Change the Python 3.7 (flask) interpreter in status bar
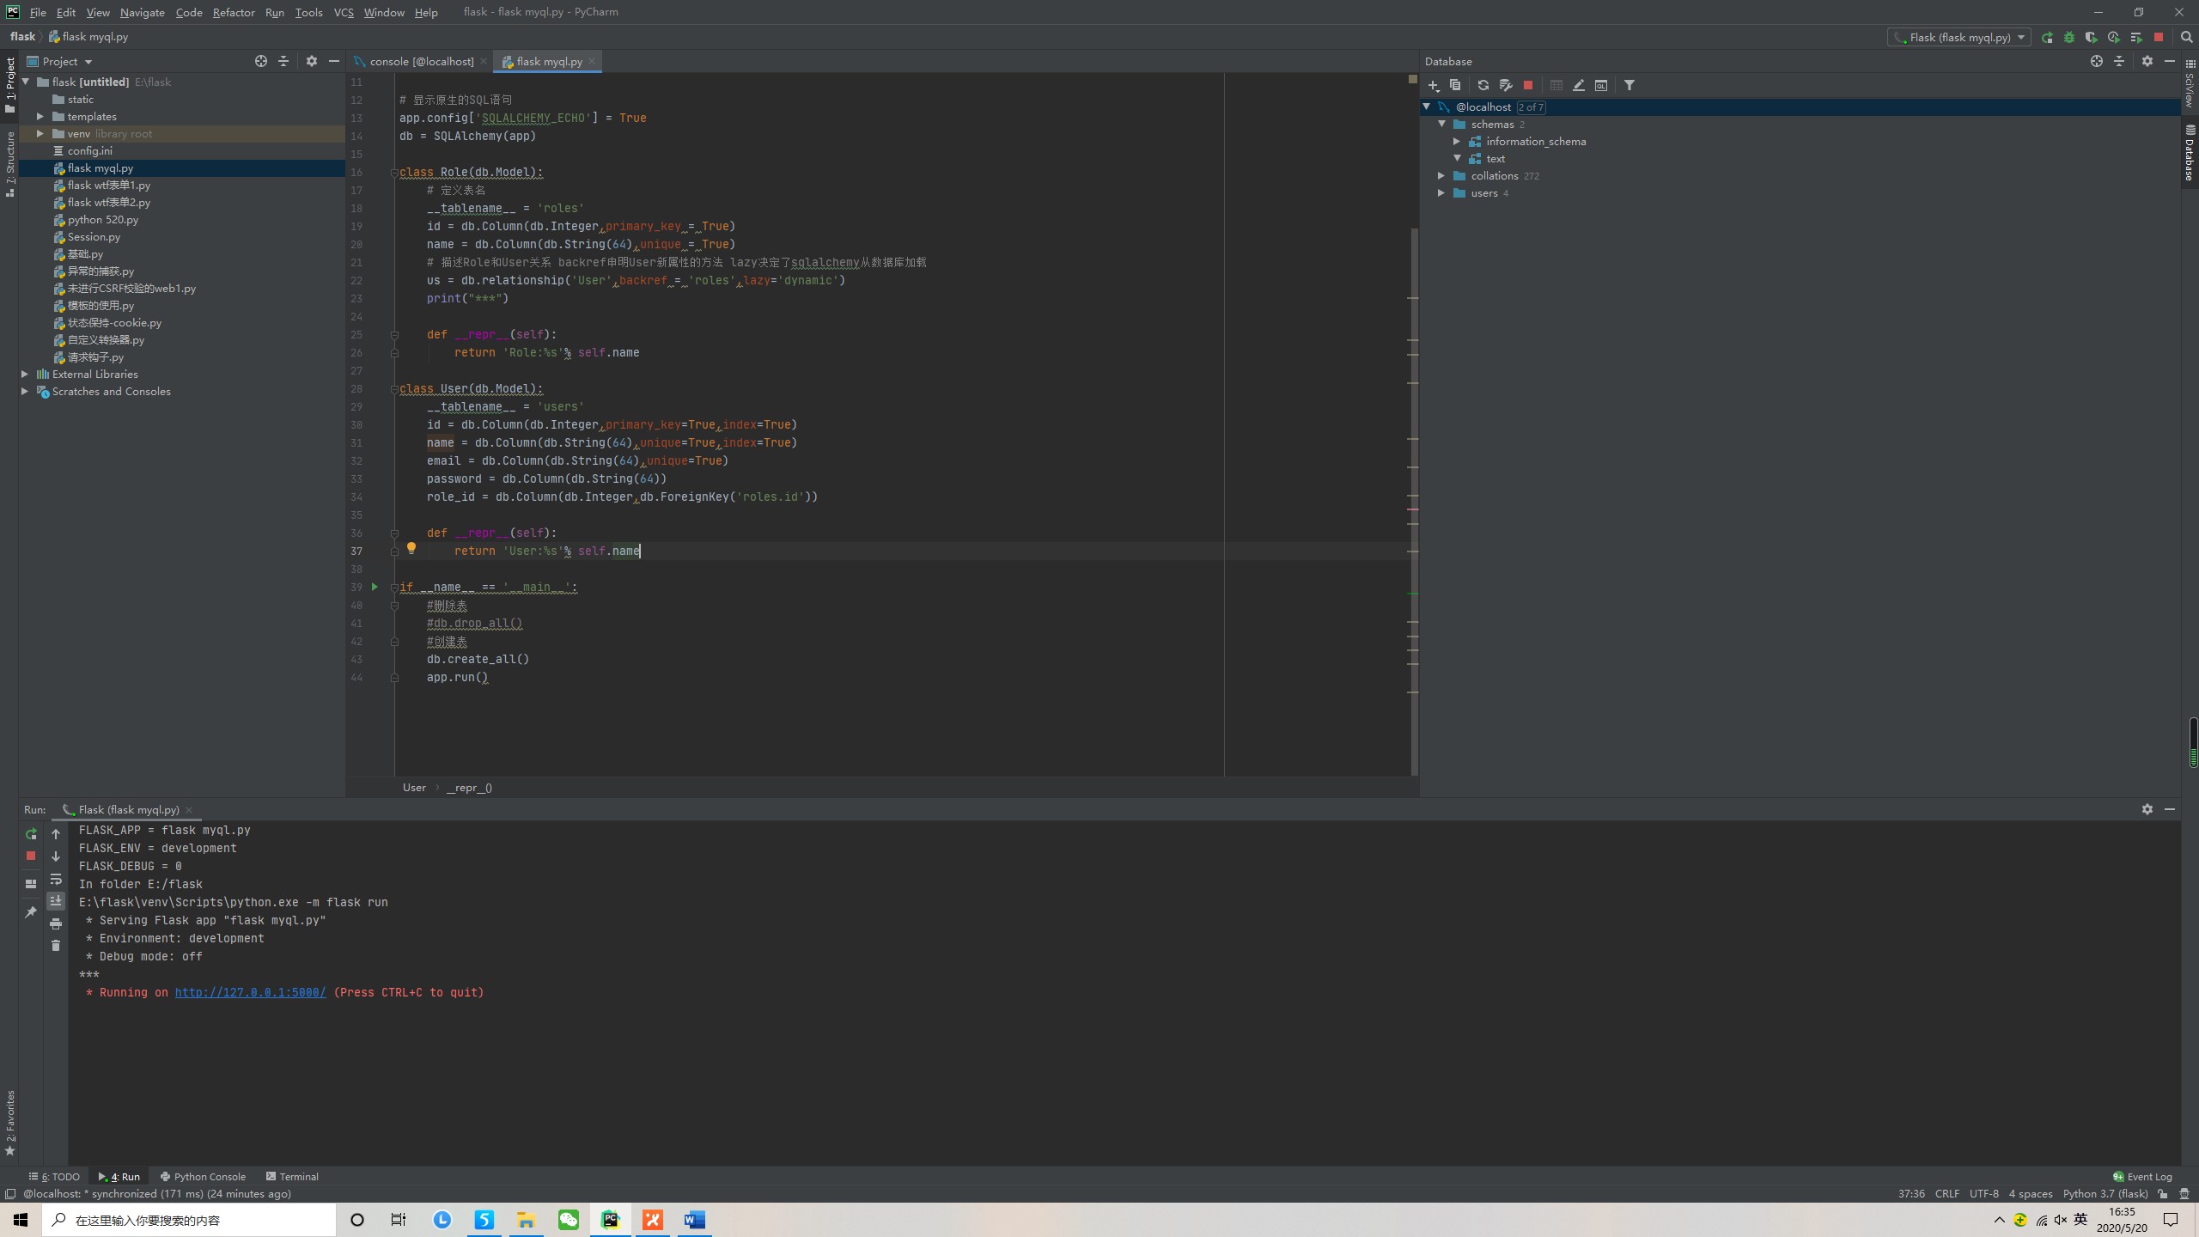The height and width of the screenshot is (1237, 2199). 2105,1193
